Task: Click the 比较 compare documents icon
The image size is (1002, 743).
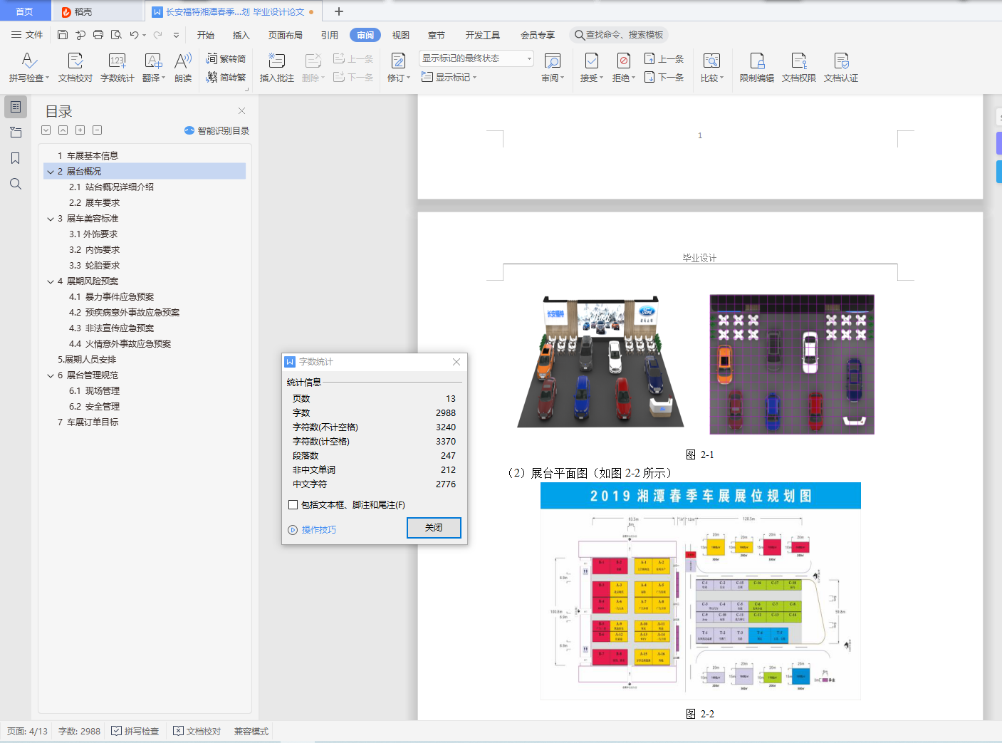Action: (711, 61)
